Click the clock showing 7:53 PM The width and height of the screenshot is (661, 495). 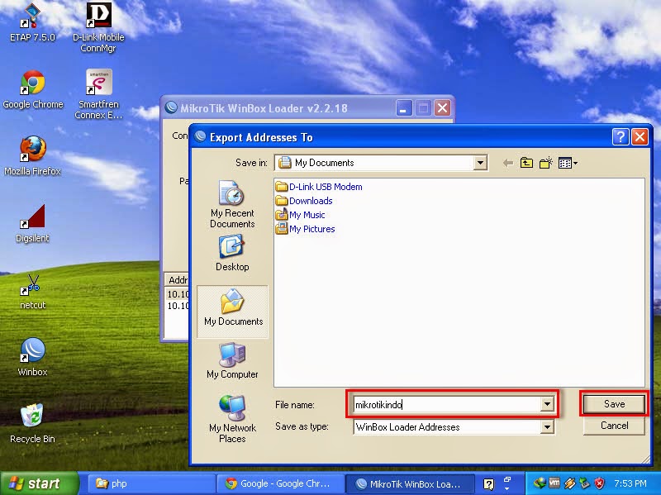[x=630, y=483]
